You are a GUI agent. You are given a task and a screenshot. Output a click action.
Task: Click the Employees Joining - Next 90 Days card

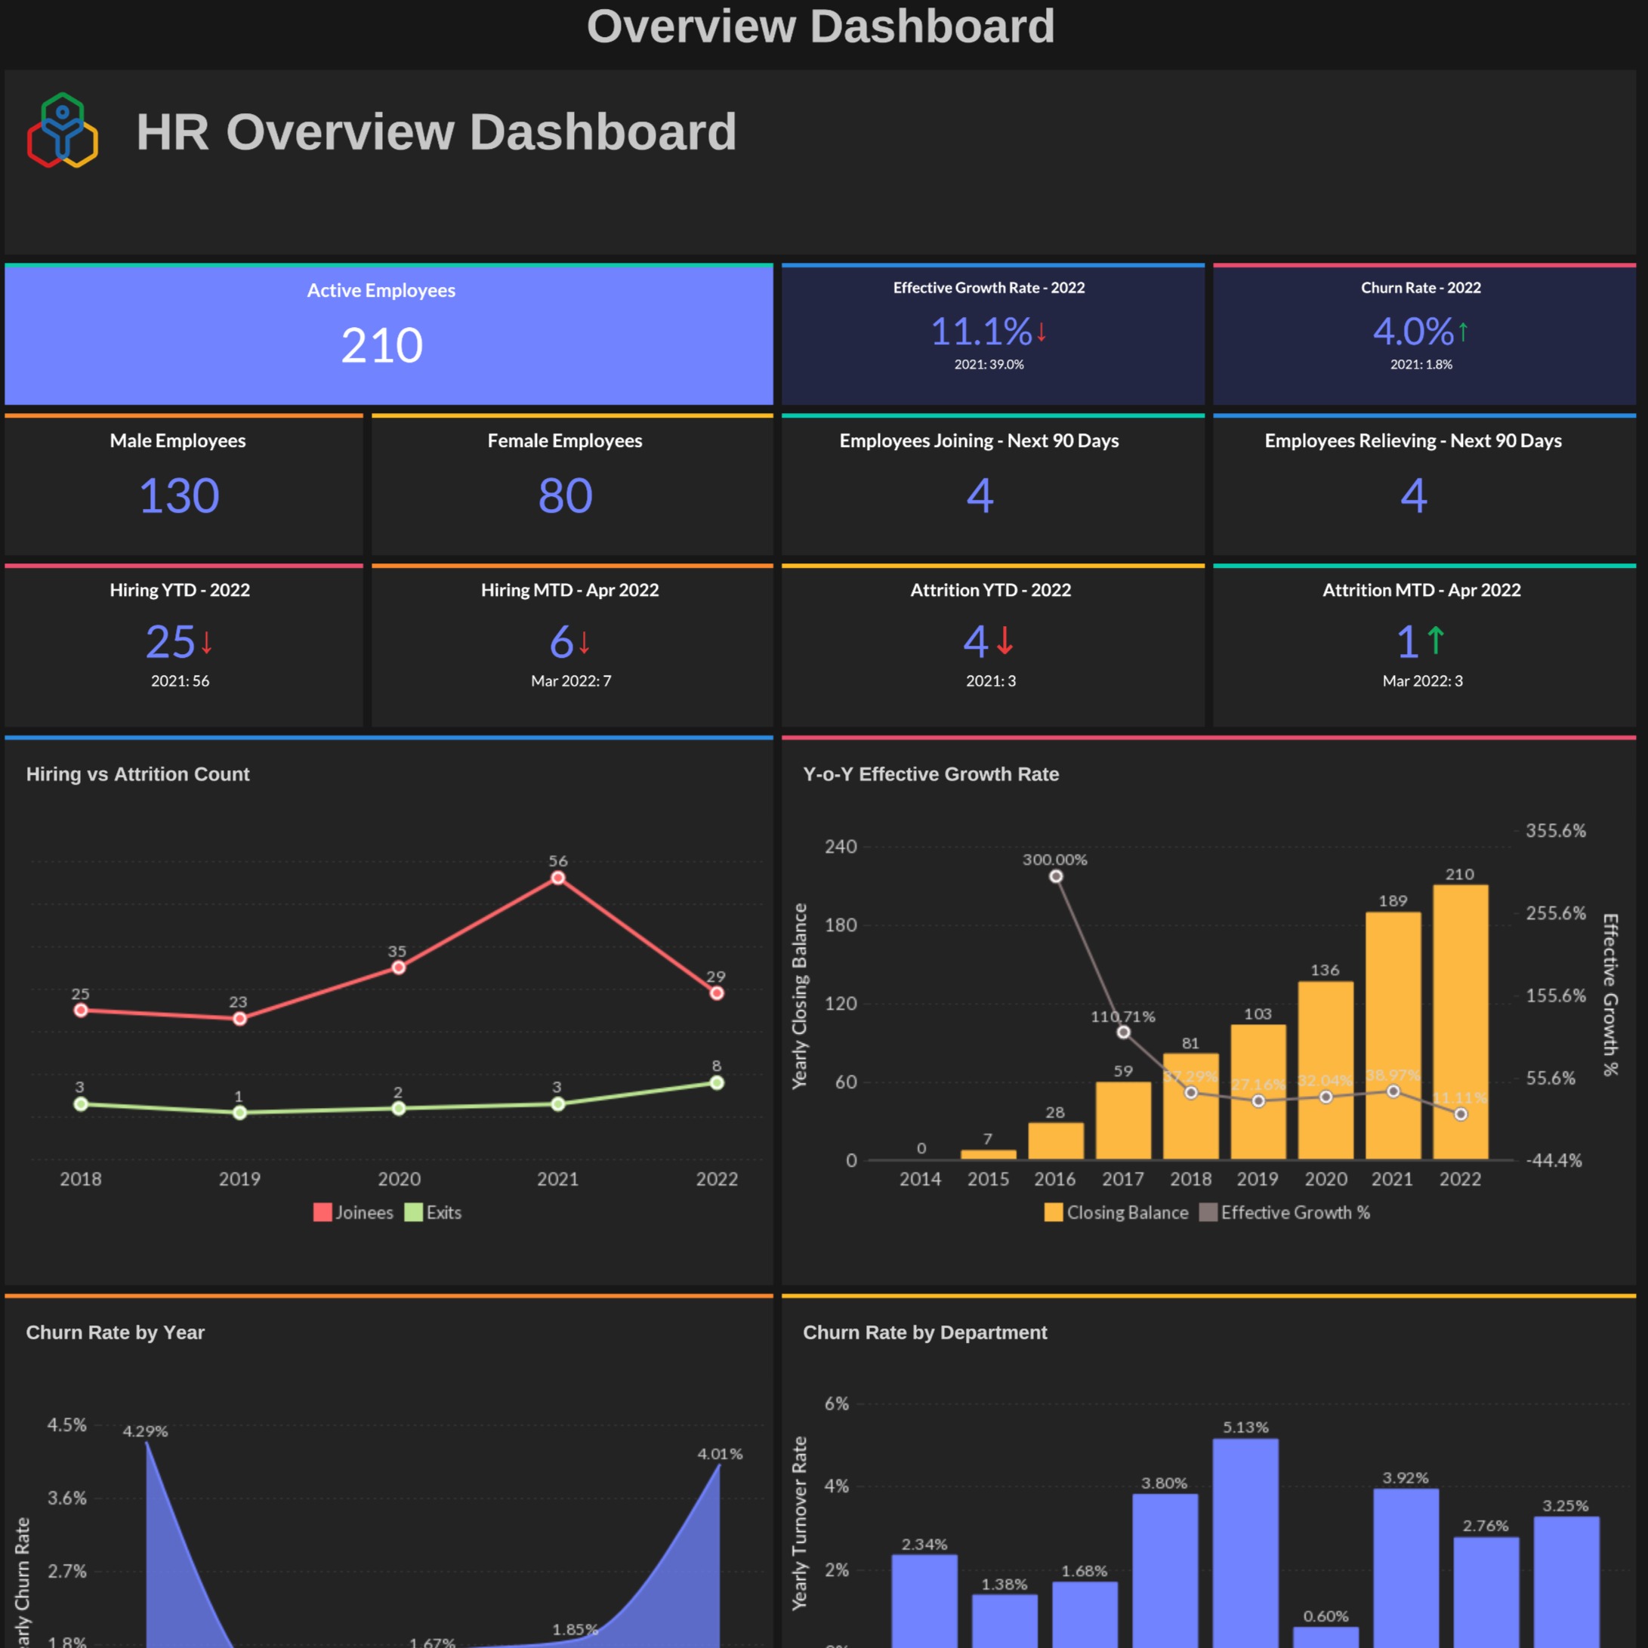click(980, 483)
